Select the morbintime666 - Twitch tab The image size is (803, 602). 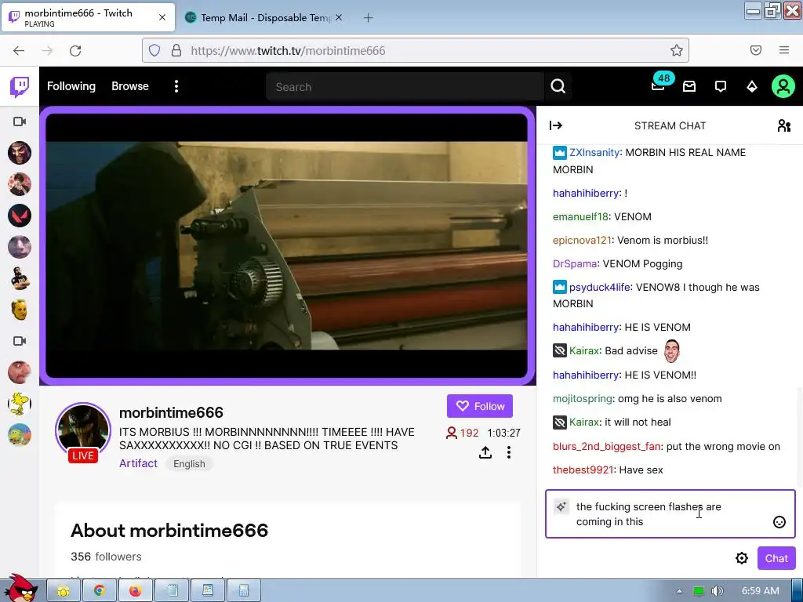click(88, 17)
